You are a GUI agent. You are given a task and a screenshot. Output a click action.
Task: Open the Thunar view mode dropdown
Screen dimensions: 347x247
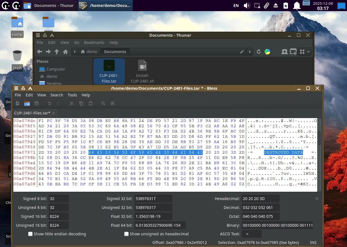pyautogui.click(x=304, y=52)
